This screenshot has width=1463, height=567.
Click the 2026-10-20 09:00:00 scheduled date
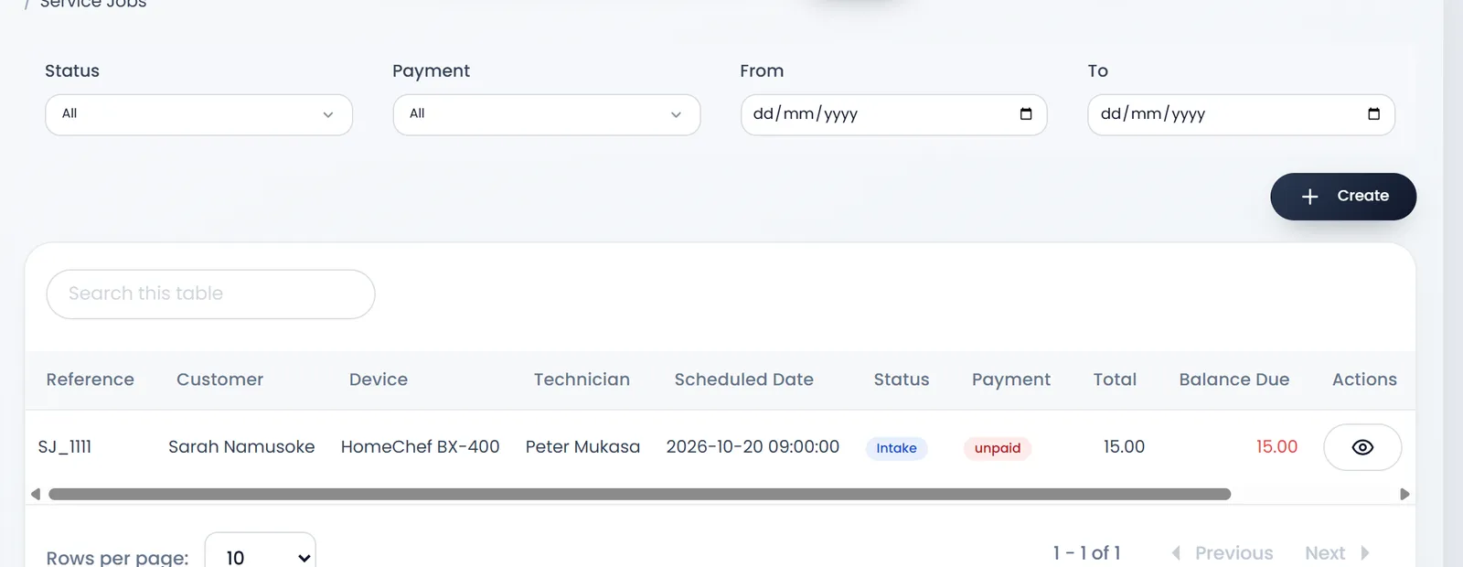[753, 447]
